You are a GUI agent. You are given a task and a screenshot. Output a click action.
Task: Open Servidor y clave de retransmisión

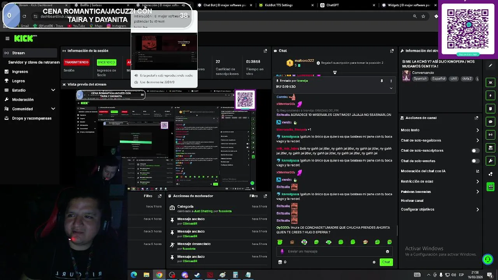(34, 62)
